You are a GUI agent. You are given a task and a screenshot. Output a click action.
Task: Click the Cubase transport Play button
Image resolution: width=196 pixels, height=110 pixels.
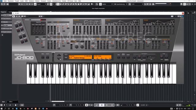pyautogui.click(x=107, y=105)
